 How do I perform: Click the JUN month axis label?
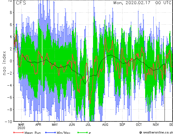pos(72,125)
